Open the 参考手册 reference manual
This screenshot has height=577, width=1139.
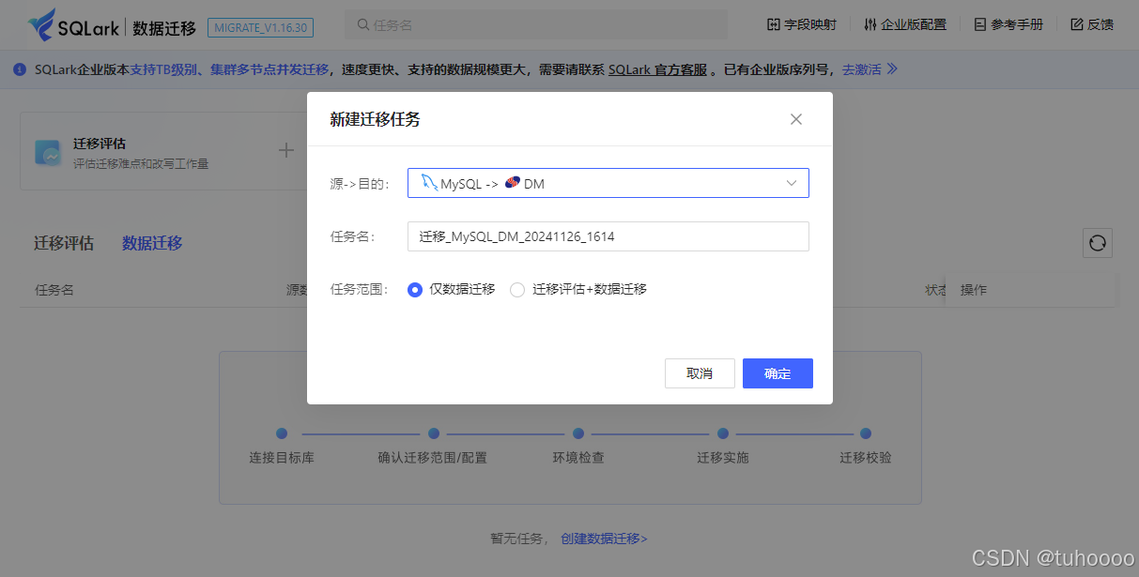pyautogui.click(x=1008, y=25)
